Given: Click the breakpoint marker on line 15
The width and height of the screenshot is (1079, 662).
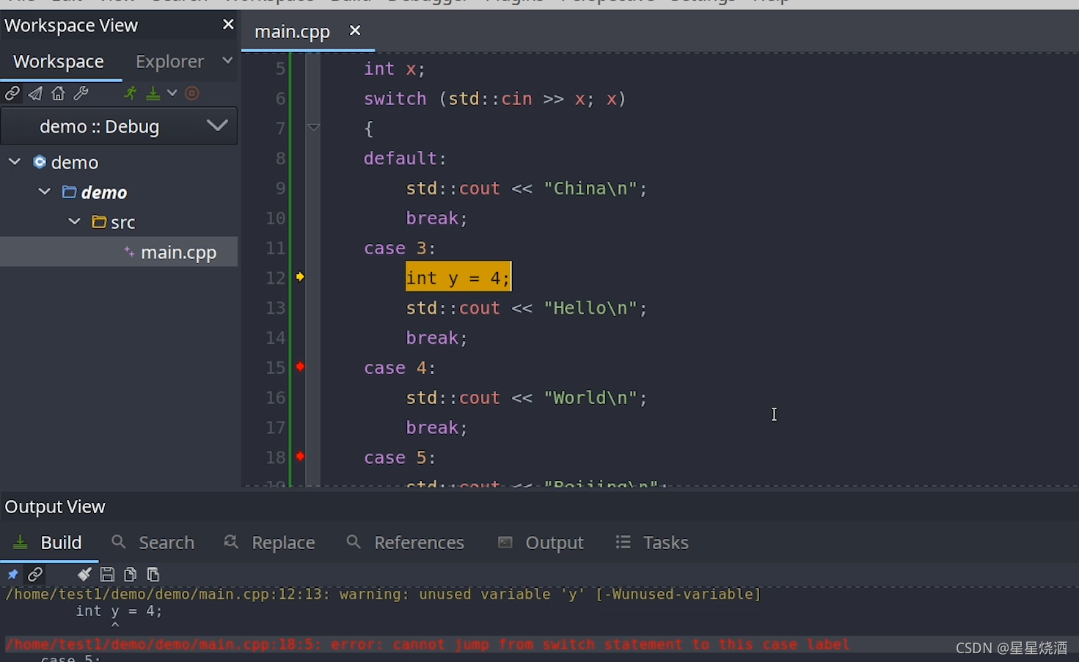Looking at the screenshot, I should (x=300, y=367).
